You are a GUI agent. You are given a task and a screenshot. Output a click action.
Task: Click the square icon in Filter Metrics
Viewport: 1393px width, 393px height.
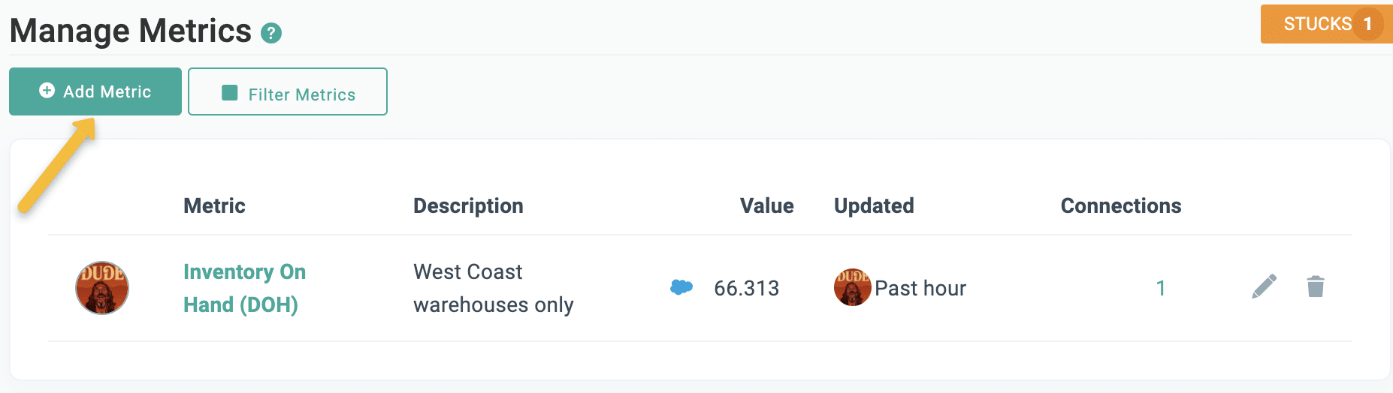tap(230, 93)
